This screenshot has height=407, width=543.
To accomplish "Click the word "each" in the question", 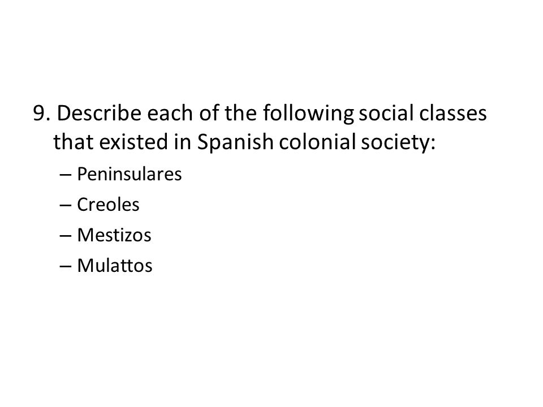I will pos(170,113).
